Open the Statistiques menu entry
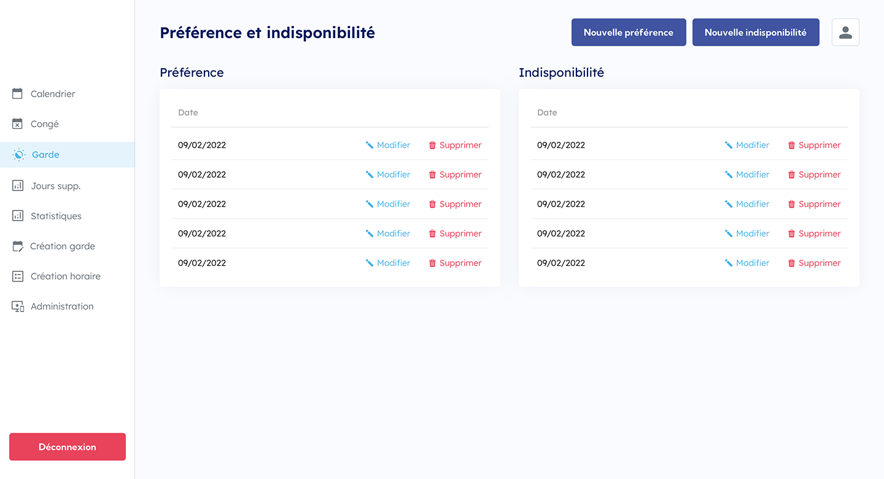 point(56,216)
